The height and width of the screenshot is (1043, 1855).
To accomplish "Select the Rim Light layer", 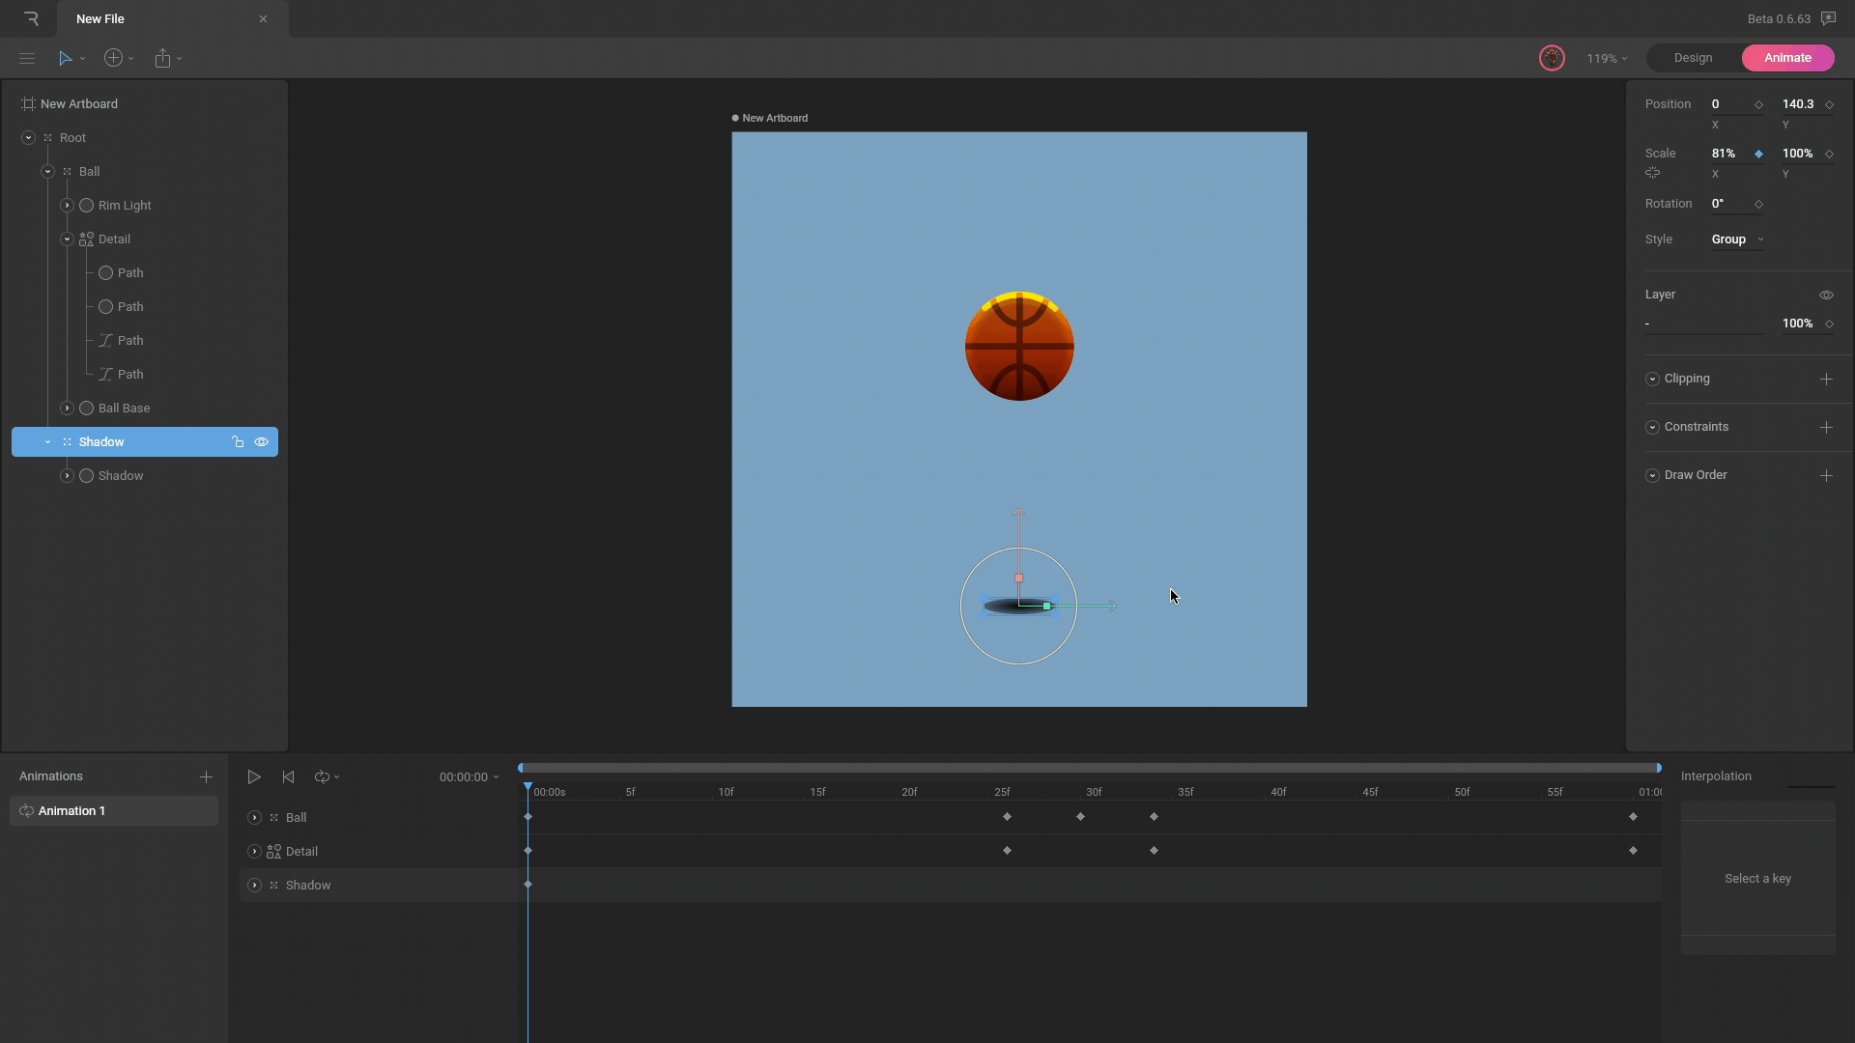I will click(125, 206).
